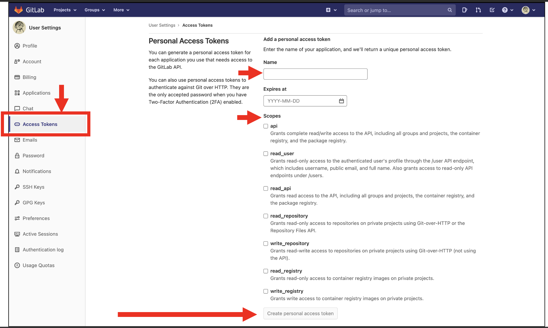Open Billing via its card icon
Screen dimensions: 548x328
pos(17,77)
